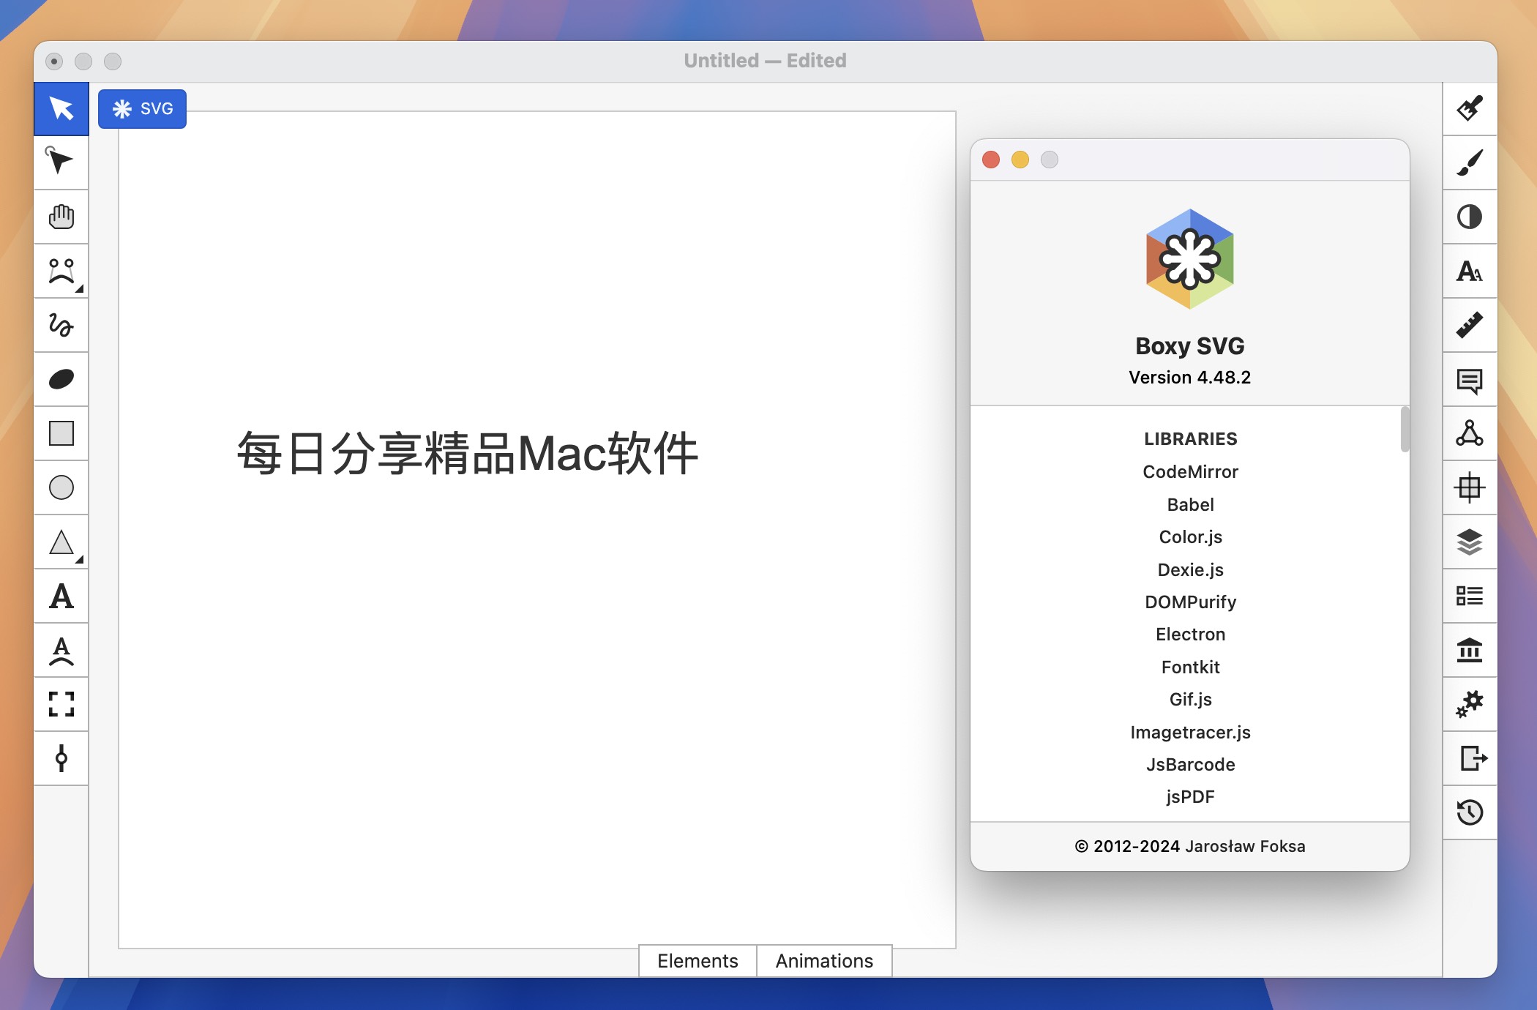Click jsPDF in libraries list
Viewport: 1537px width, 1010px height.
pyautogui.click(x=1190, y=797)
